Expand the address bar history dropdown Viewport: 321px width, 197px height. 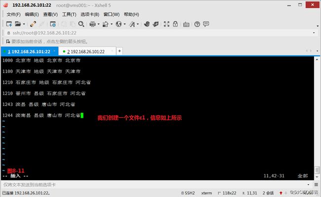(314, 33)
